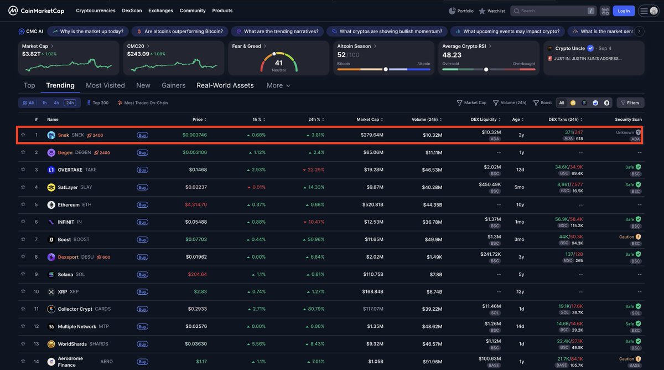Open the Filters button
The width and height of the screenshot is (664, 370).
coord(630,102)
